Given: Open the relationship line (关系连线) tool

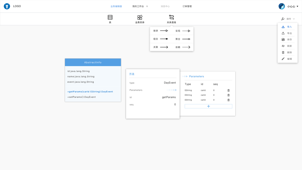Looking at the screenshot, I should click(172, 19).
